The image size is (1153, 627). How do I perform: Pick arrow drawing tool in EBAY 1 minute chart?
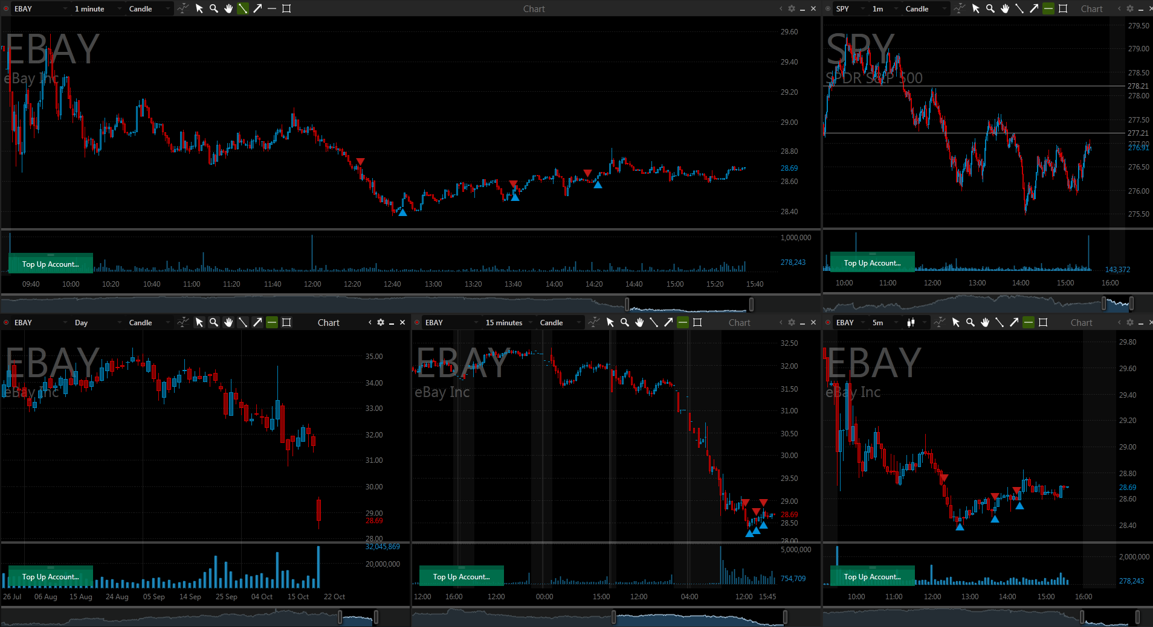[257, 8]
